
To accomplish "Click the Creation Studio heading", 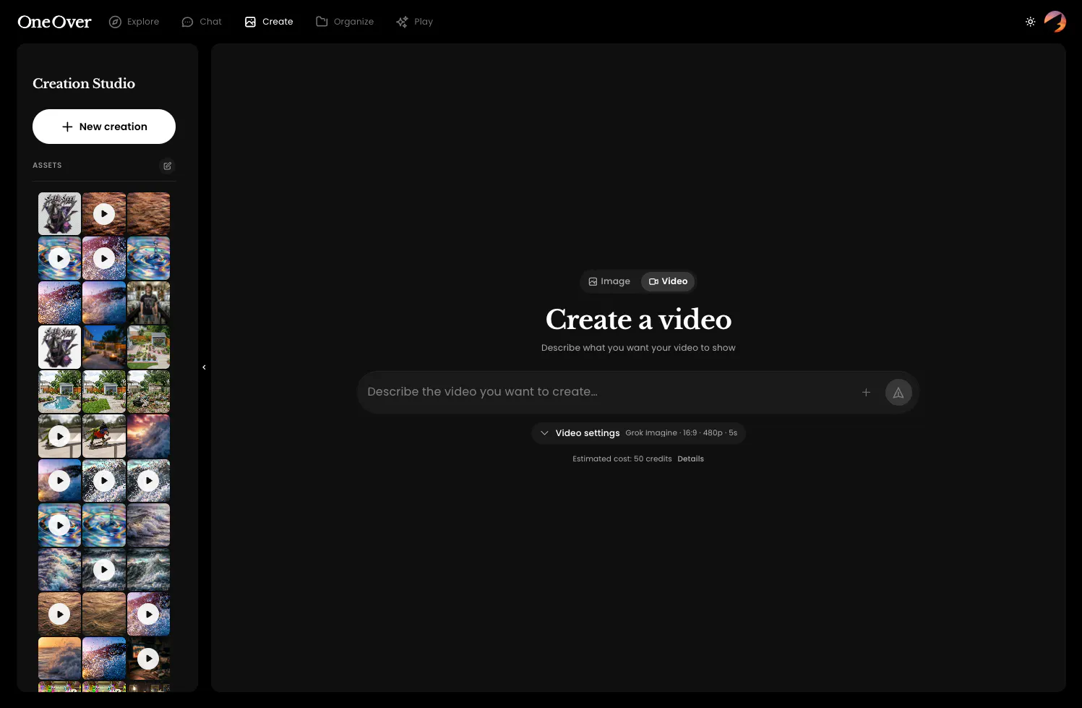I will click(84, 83).
